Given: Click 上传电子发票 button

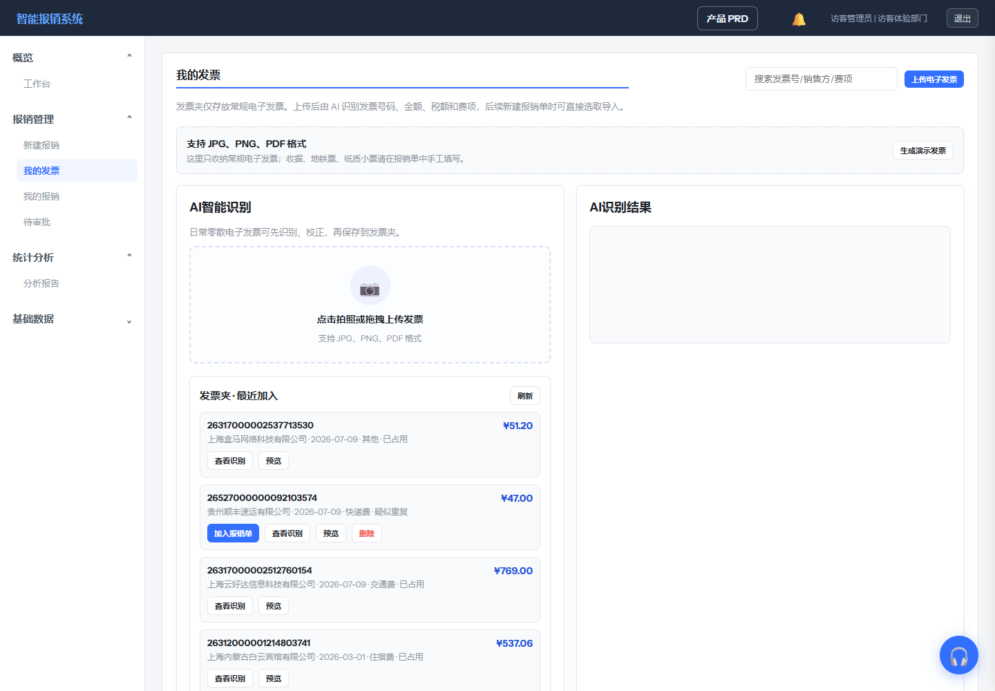Looking at the screenshot, I should 934,79.
